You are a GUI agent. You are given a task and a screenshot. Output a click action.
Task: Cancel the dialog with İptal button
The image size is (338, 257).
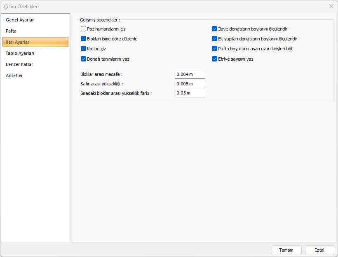pyautogui.click(x=320, y=250)
